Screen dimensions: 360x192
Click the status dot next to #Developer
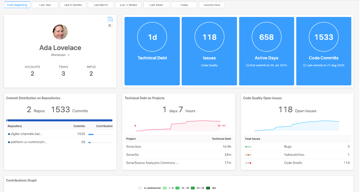click(x=69, y=55)
